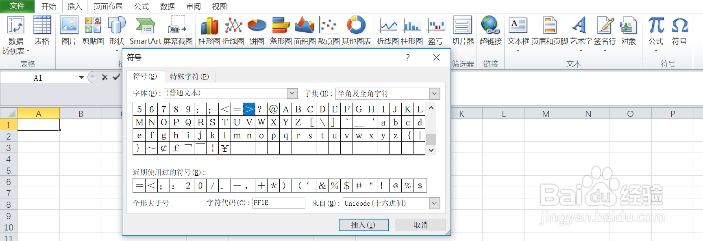Edit the Character code (字符代码) field
703x241 pixels.
click(x=279, y=203)
